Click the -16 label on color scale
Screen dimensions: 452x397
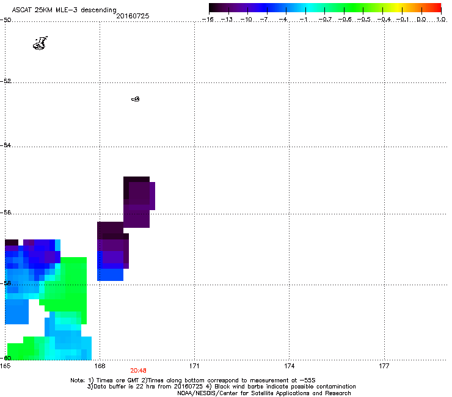tap(208, 20)
